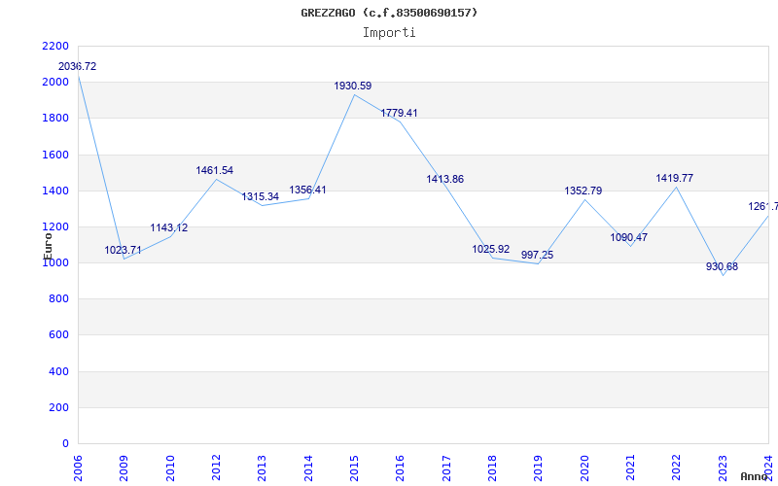Select the data label 1143.12
The height and width of the screenshot is (486, 778).
coord(168,228)
